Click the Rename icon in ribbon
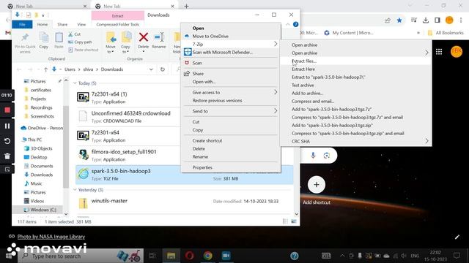 tap(159, 37)
